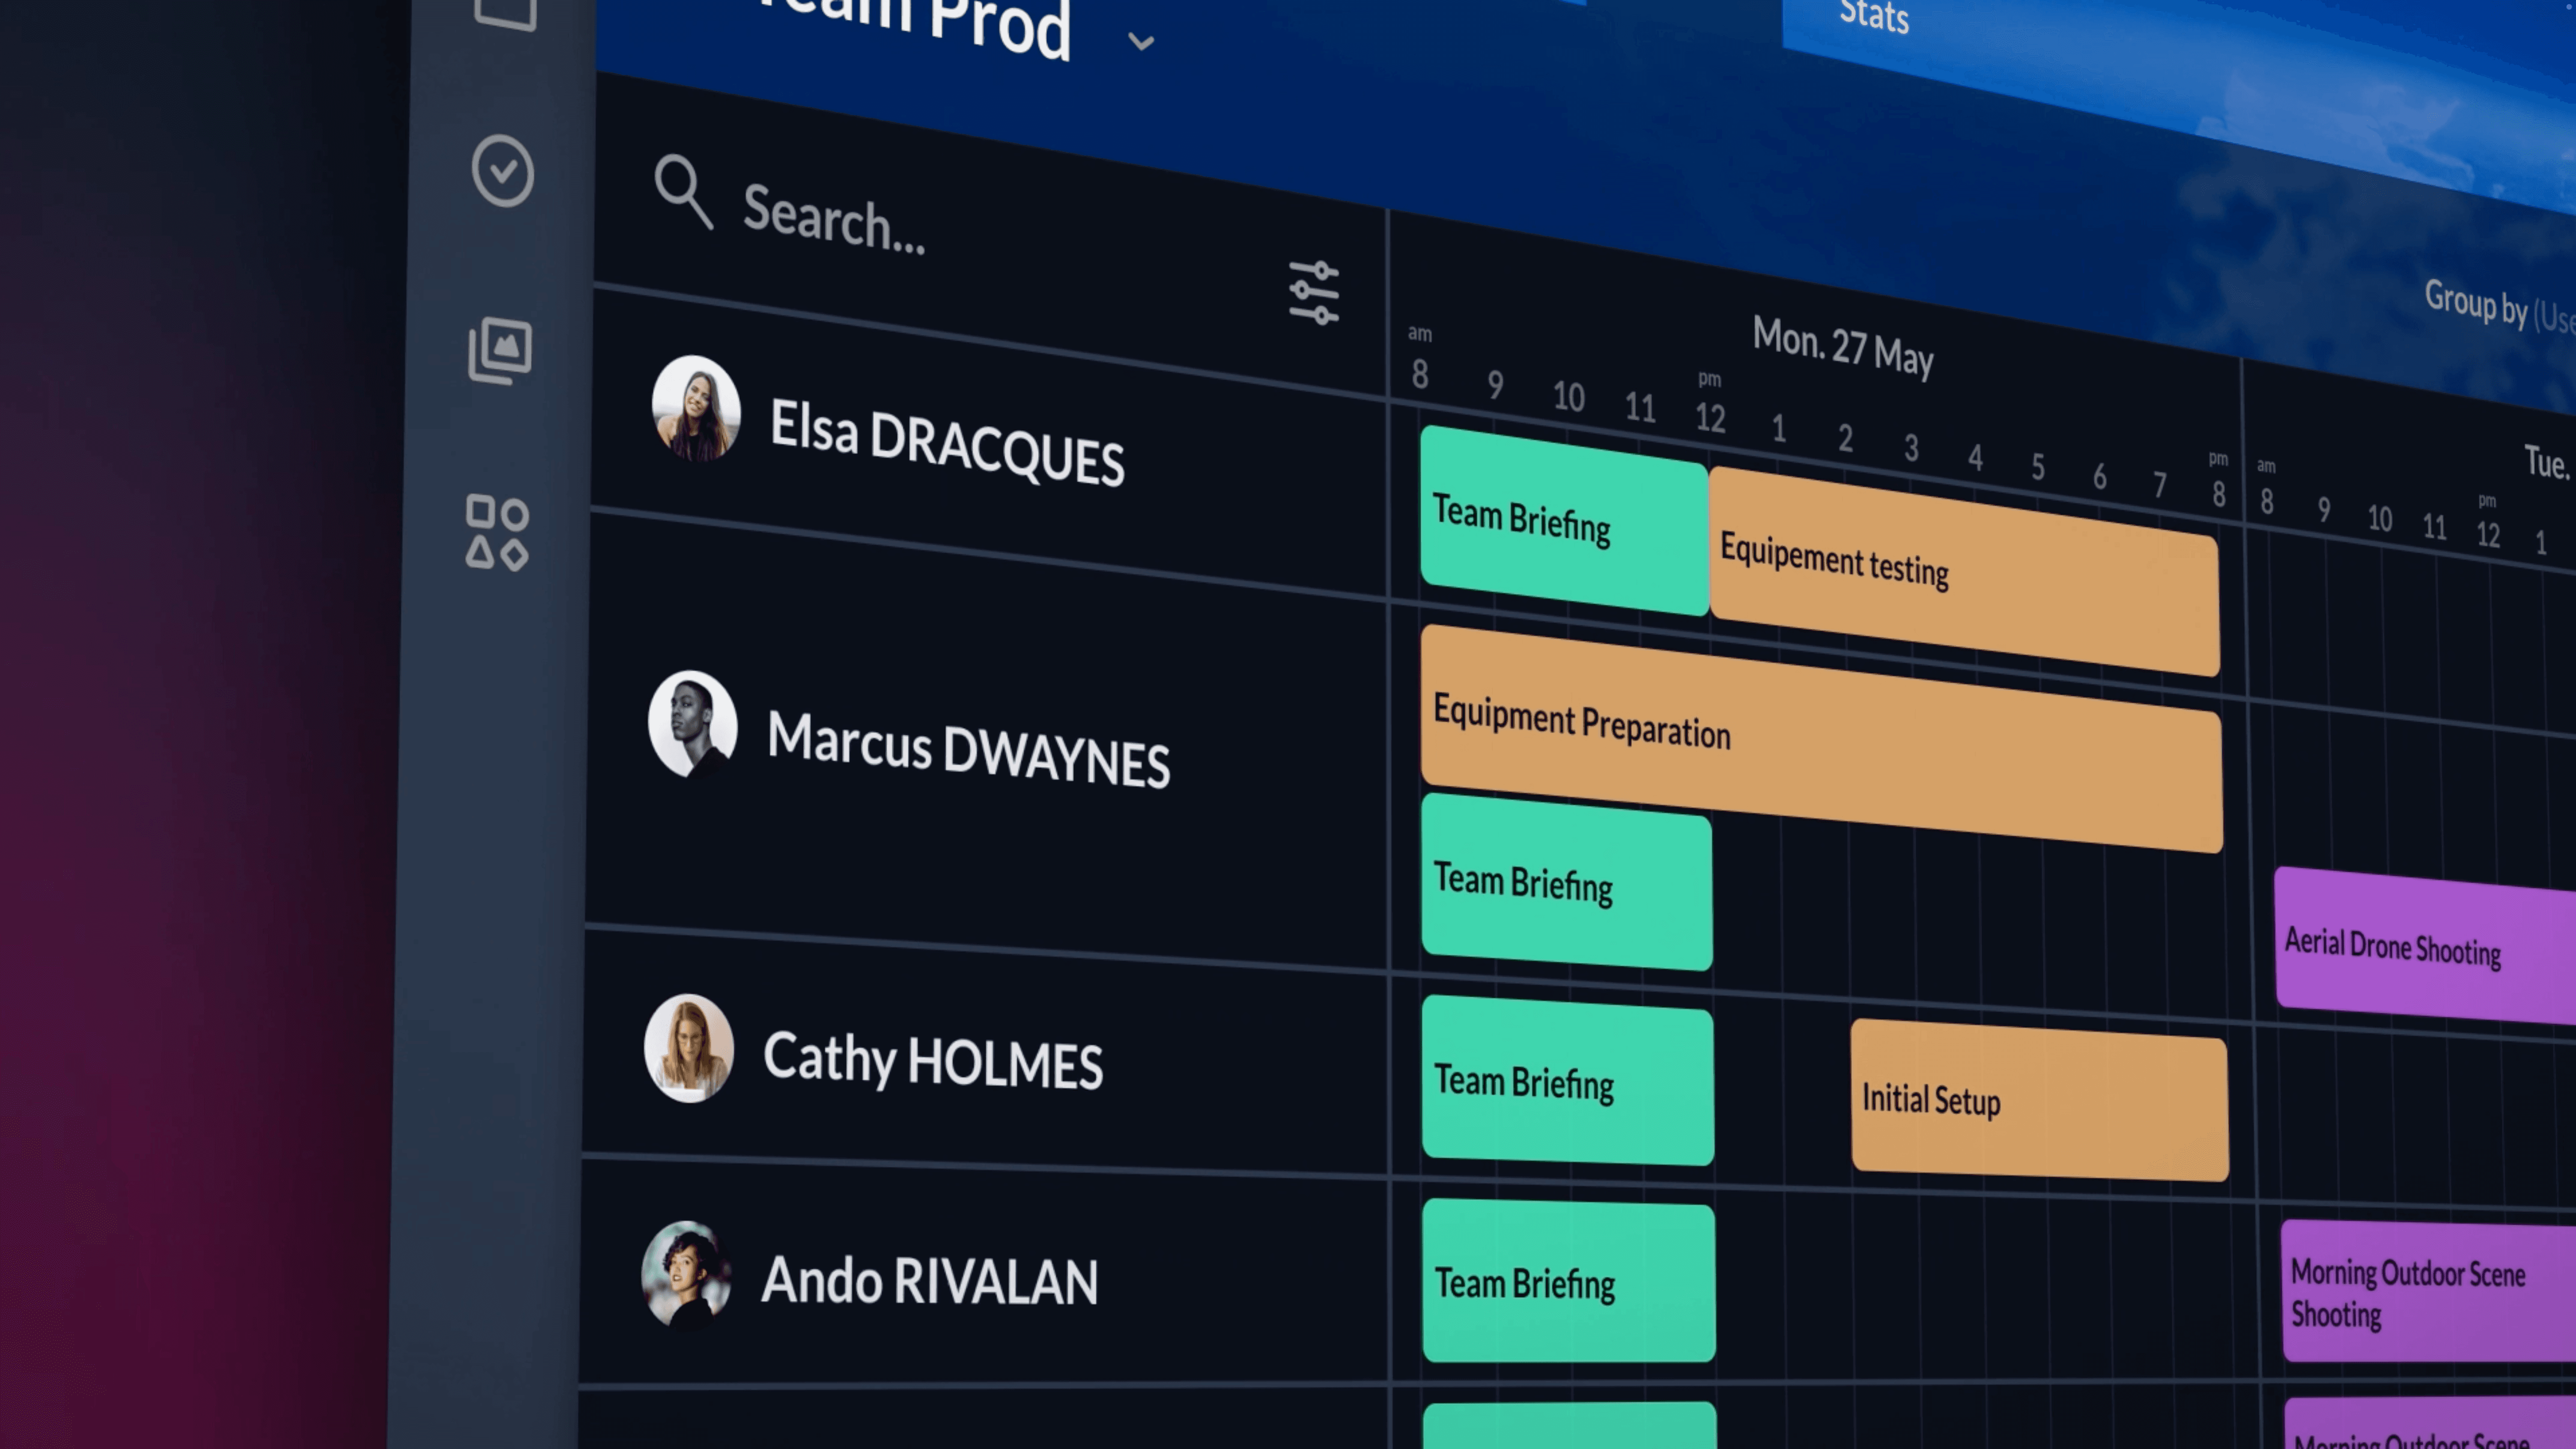Click the name Ando RIVALAN
Image resolution: width=2576 pixels, height=1449 pixels.
(929, 1281)
